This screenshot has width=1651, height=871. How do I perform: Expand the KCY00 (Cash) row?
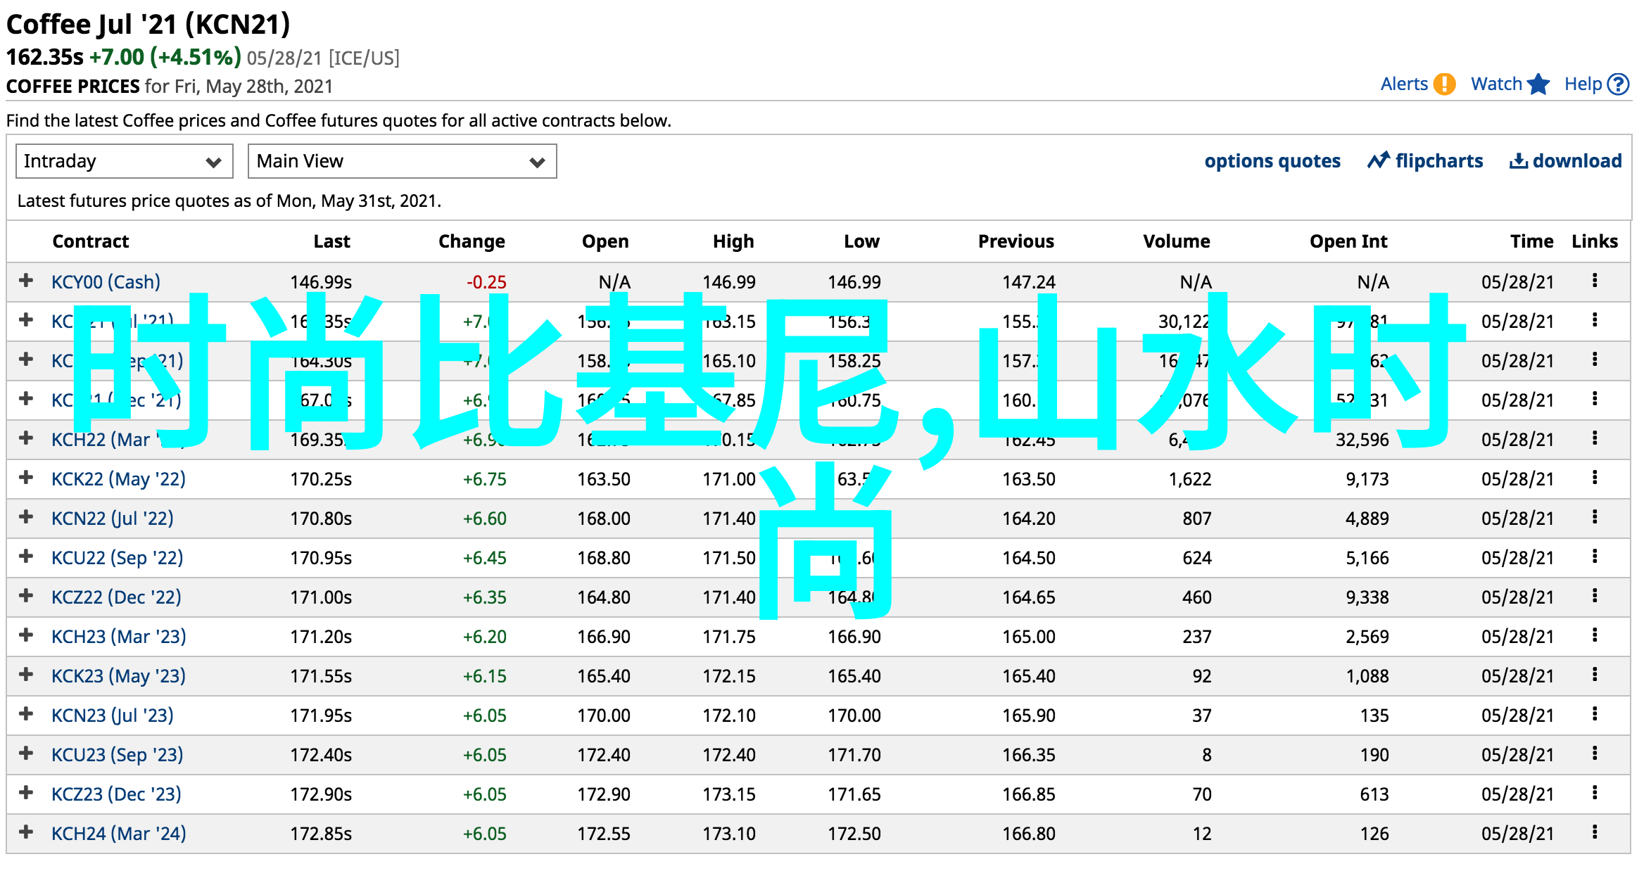click(26, 281)
